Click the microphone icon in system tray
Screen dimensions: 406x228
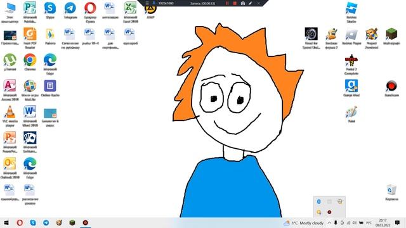coord(336,223)
